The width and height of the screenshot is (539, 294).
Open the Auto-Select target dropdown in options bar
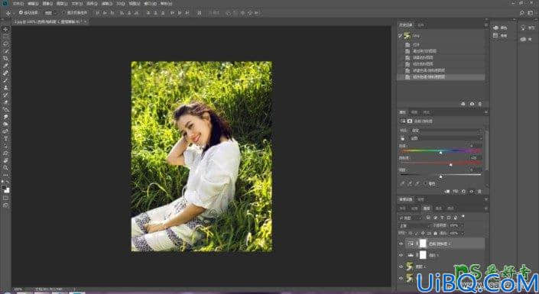(50, 13)
